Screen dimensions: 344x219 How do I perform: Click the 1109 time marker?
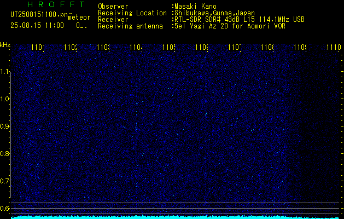[x=300, y=47]
